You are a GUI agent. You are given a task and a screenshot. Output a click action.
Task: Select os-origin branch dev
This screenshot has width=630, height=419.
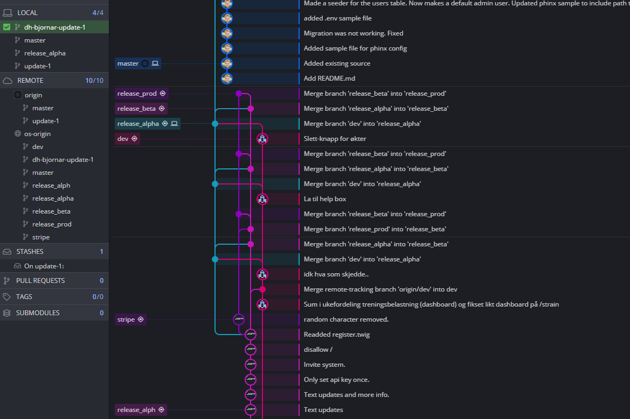(x=54, y=147)
